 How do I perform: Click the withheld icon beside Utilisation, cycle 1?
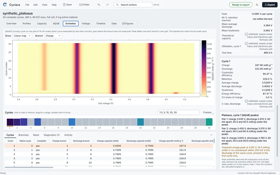pos(246,43)
